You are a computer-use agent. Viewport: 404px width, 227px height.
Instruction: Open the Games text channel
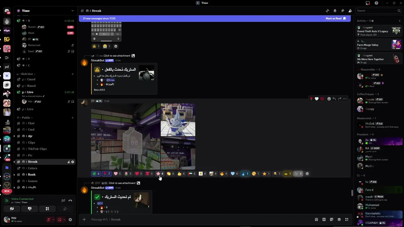click(45, 181)
